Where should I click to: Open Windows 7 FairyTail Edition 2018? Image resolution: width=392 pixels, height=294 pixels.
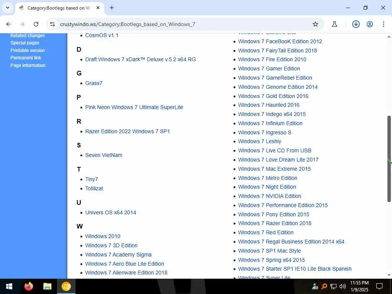(x=278, y=51)
